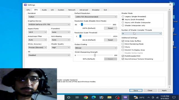Reset the Resolution Scale value
179x100 pixels.
coord(110,28)
